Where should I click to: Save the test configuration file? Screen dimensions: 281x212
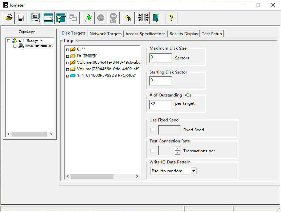click(21, 18)
